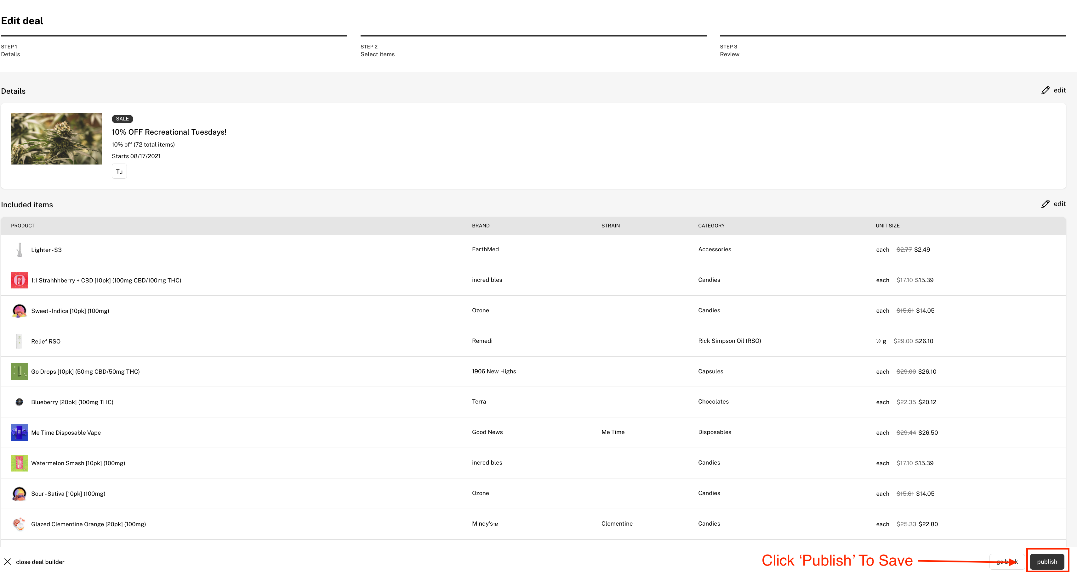Image resolution: width=1077 pixels, height=575 pixels.
Task: Go to the Step 1 Details tab
Action: (10, 51)
